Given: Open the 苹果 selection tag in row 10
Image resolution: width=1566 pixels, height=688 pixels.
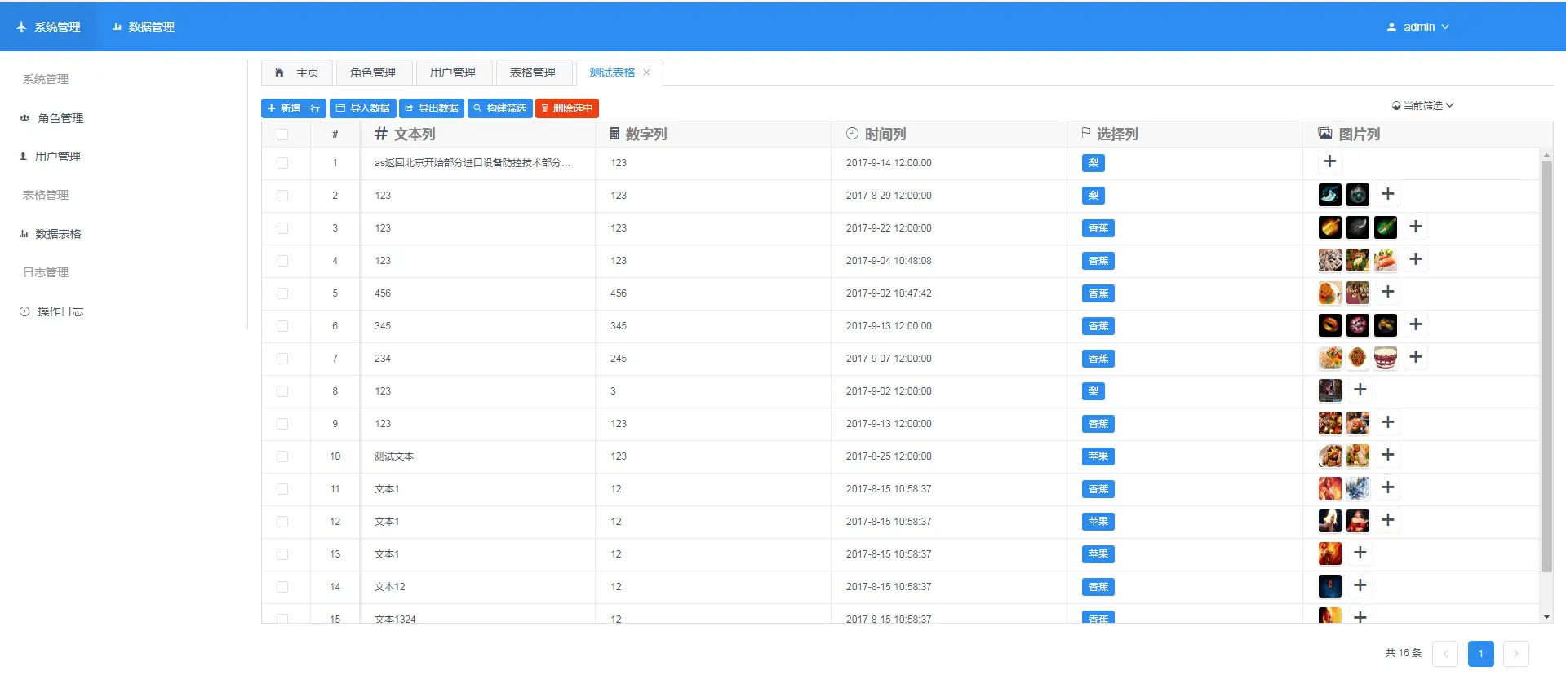Looking at the screenshot, I should coord(1098,456).
